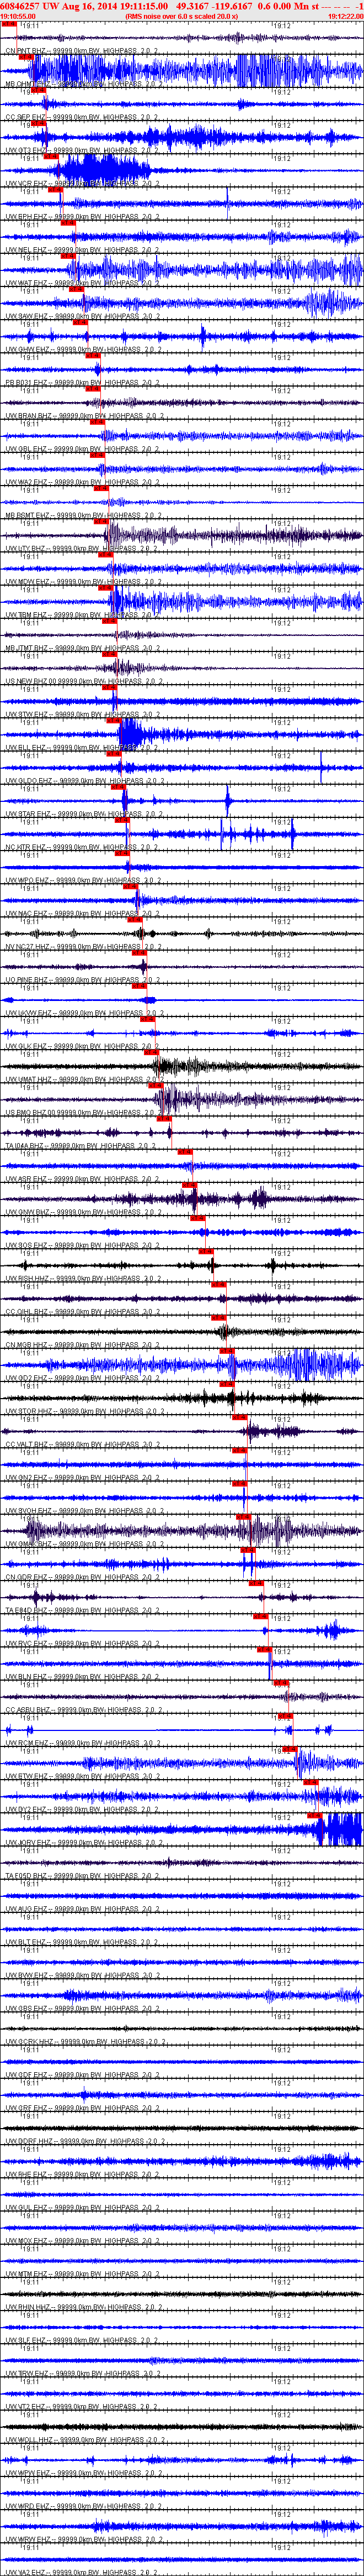
Task: Click the red pick marker on UW EPH trace
Action: point(67,223)
